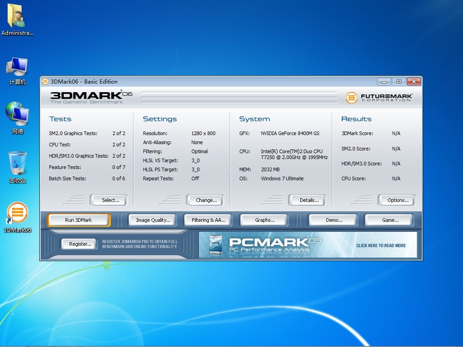Click the memory value 2032 MB
Screen dimensions: 463x347
tap(270, 169)
